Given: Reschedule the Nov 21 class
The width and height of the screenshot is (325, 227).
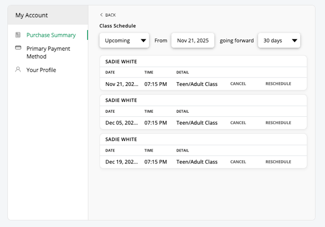Looking at the screenshot, I should [278, 84].
